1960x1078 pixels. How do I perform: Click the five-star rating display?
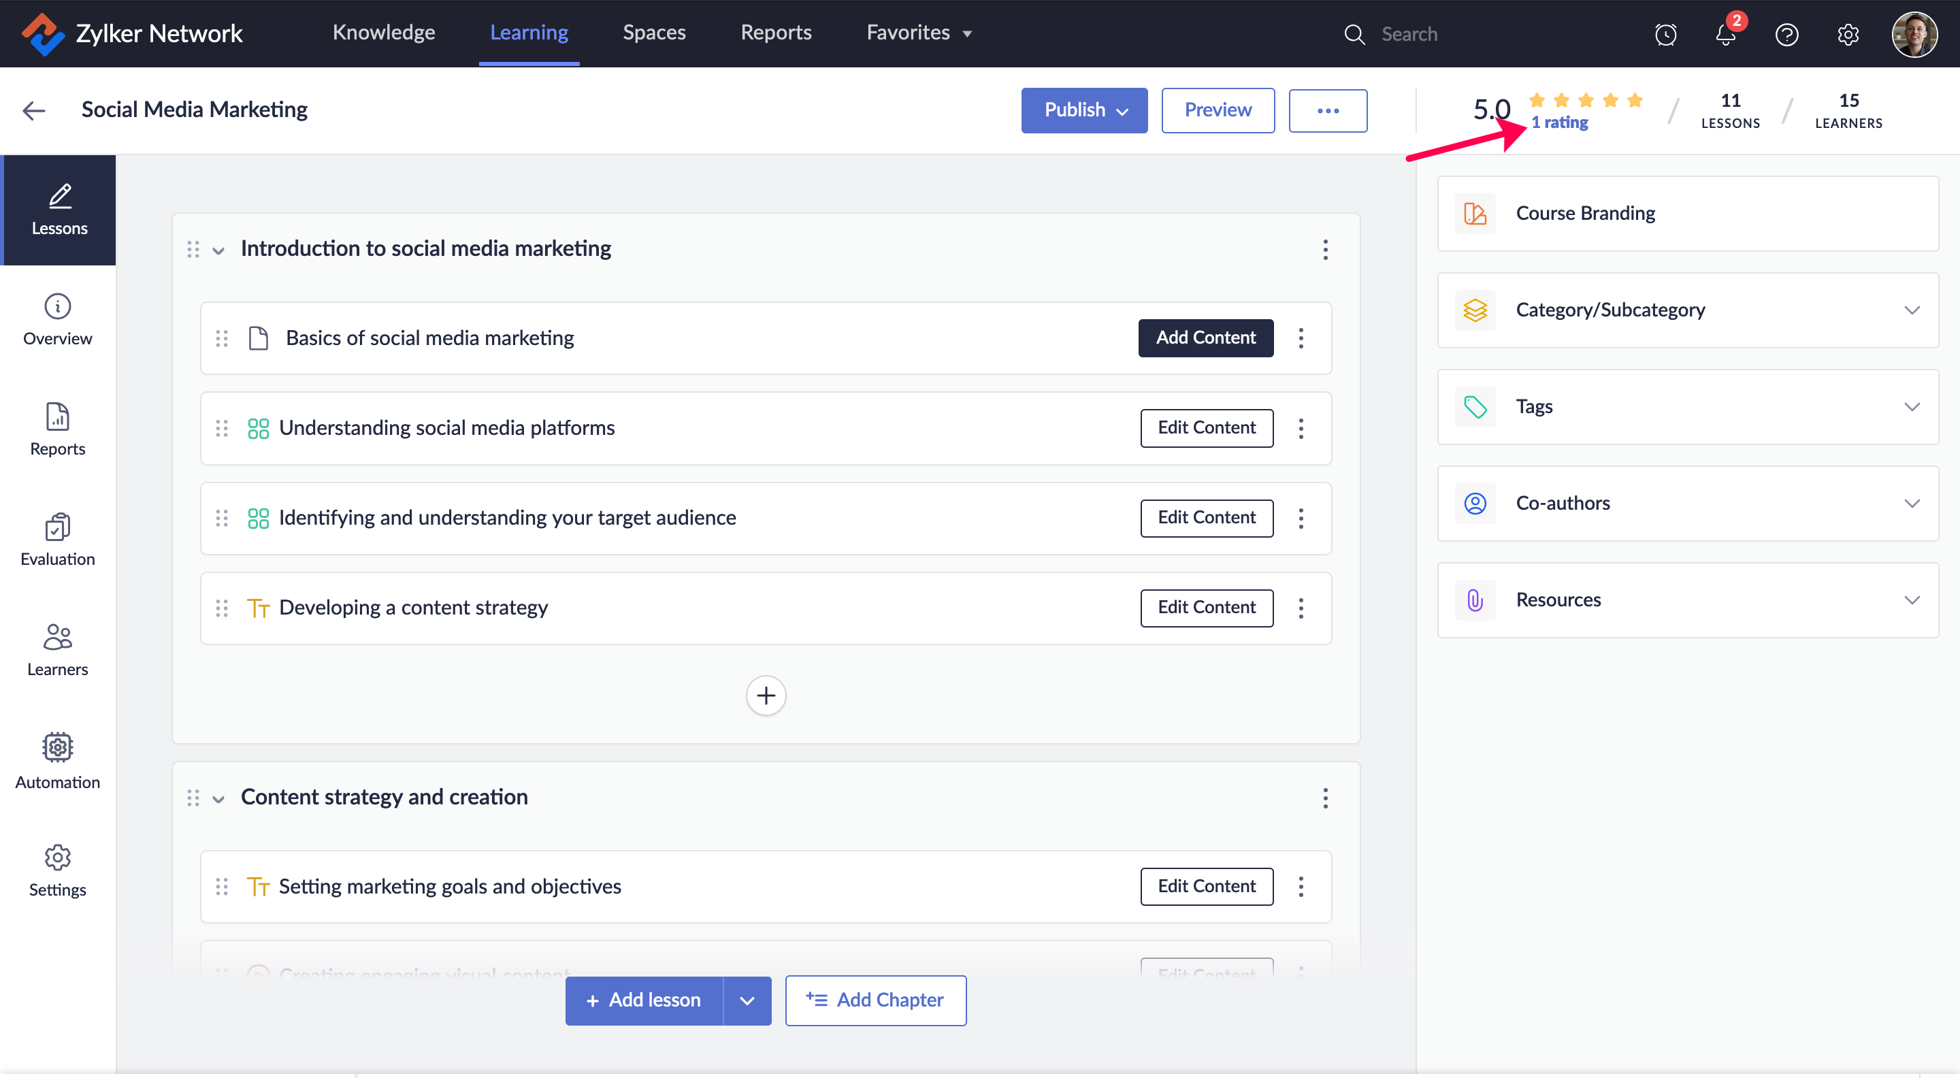(x=1585, y=101)
